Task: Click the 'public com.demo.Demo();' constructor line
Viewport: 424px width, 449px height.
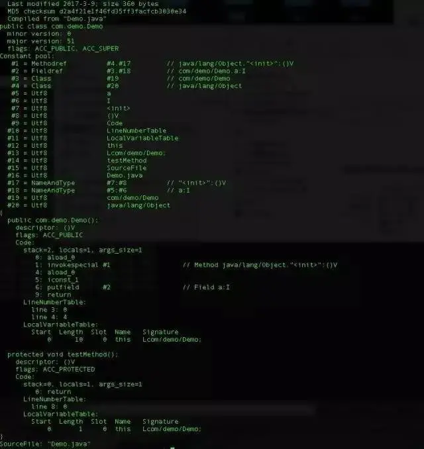Action: (53, 221)
